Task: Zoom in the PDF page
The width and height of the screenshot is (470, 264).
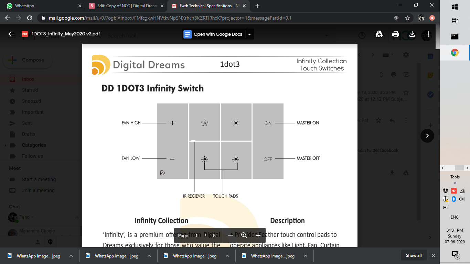Action: (x=258, y=235)
